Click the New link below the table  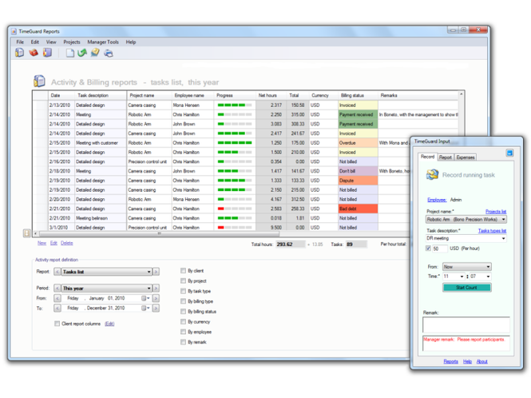point(42,243)
